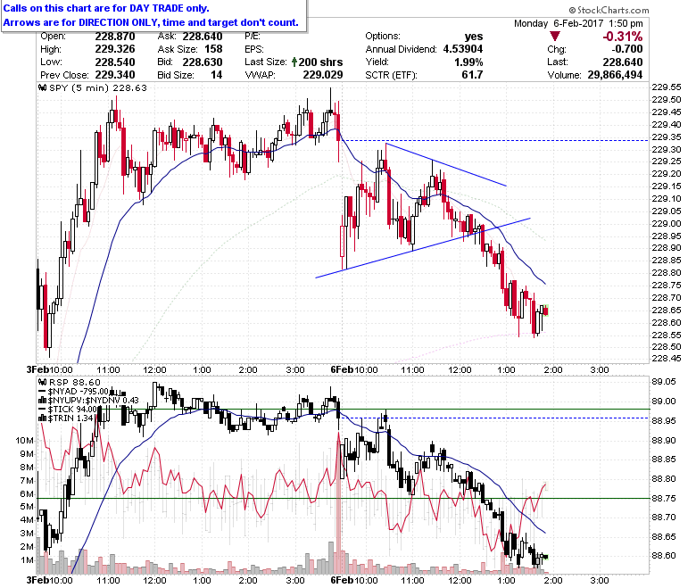Select the $NYUPV:$NYDNV 0.43 legend label
This screenshot has height=588, width=696.
[93, 401]
